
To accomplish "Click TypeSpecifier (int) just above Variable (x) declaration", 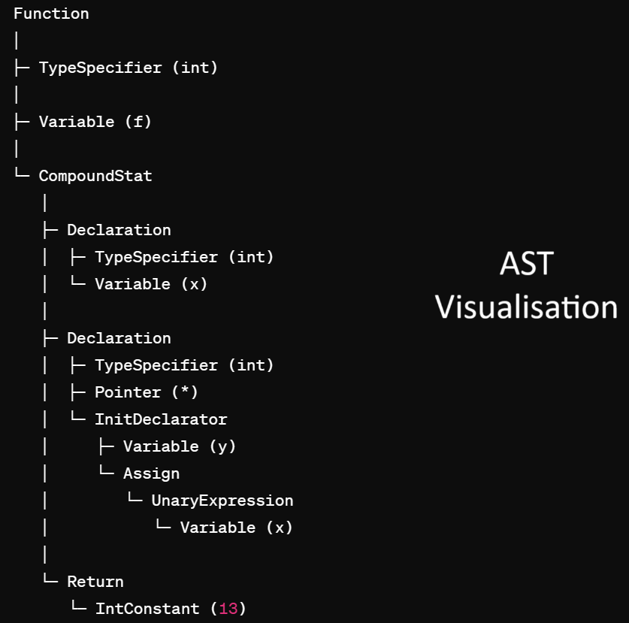I will pos(184,257).
